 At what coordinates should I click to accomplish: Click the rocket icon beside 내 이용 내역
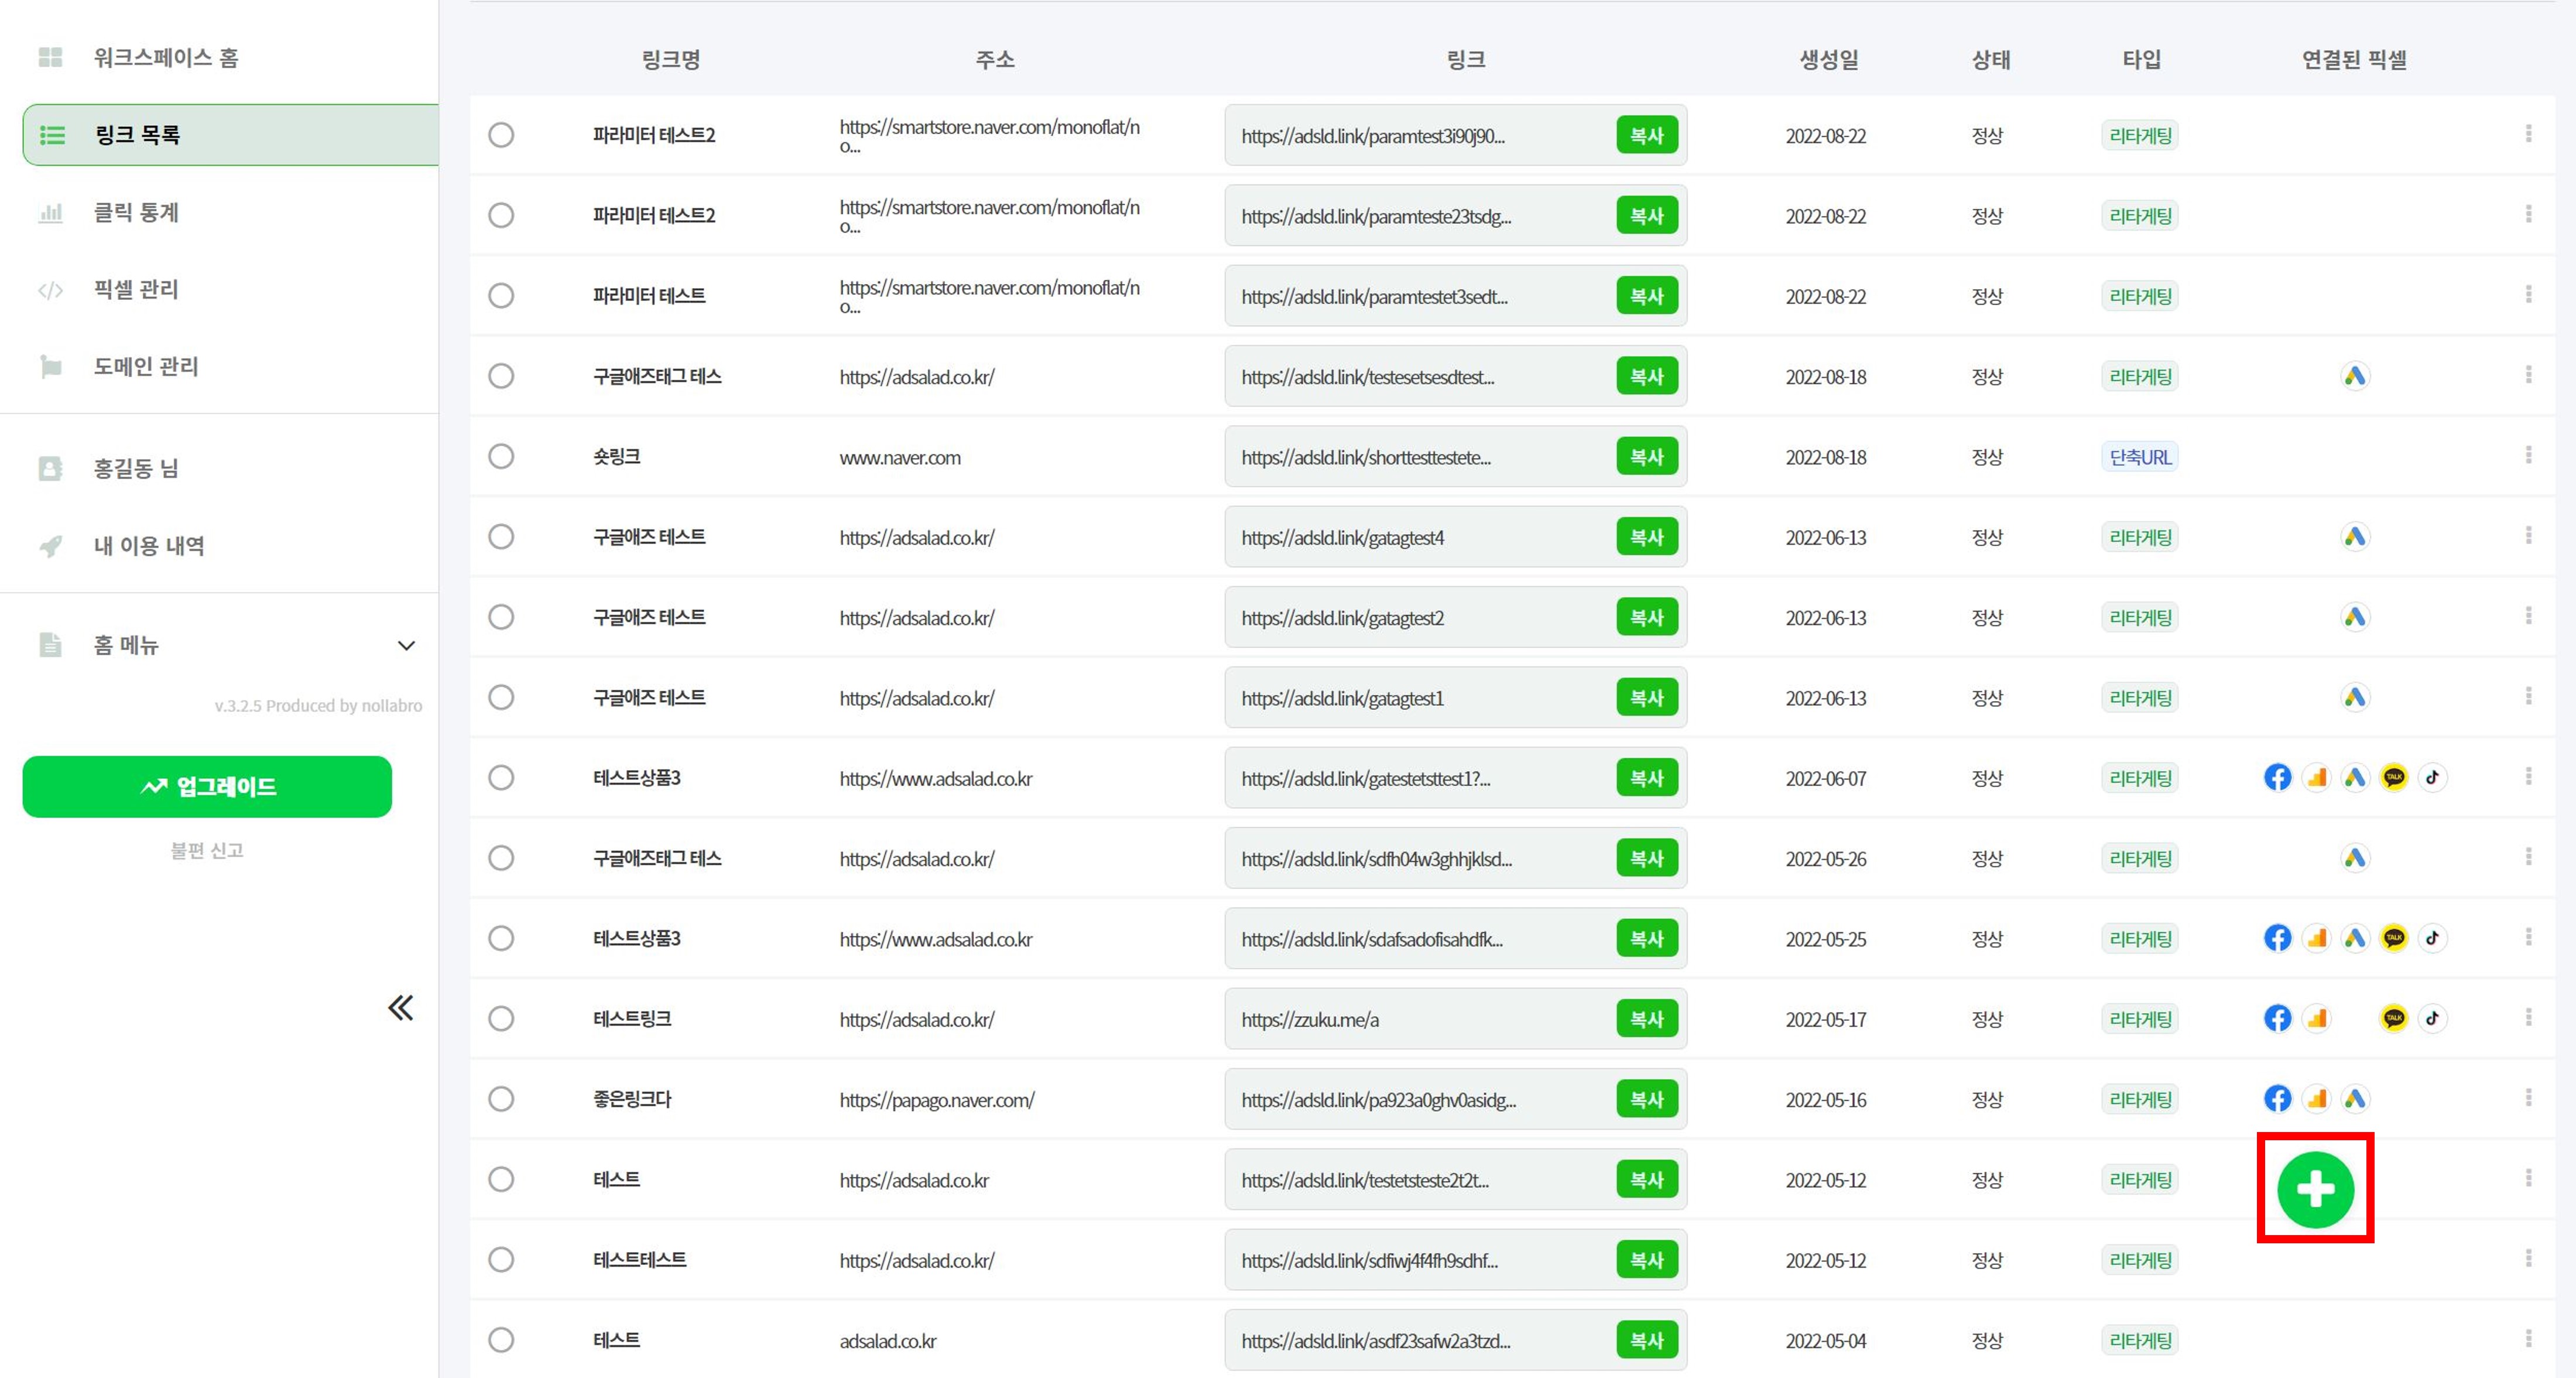(50, 546)
